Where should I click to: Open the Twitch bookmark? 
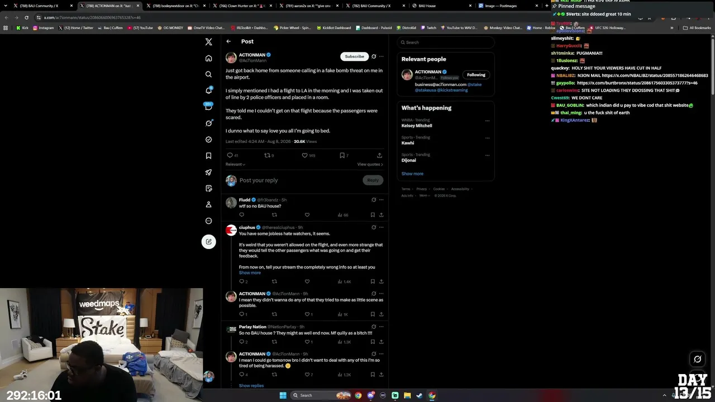coord(428,27)
